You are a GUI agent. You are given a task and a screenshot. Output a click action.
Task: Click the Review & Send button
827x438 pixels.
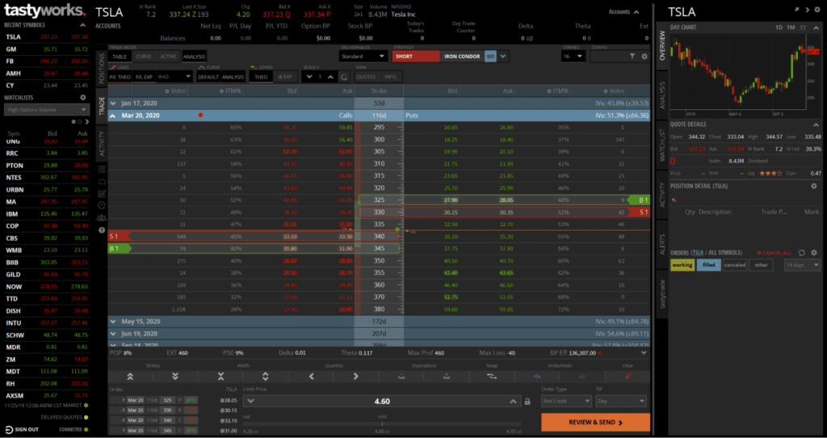coord(595,422)
